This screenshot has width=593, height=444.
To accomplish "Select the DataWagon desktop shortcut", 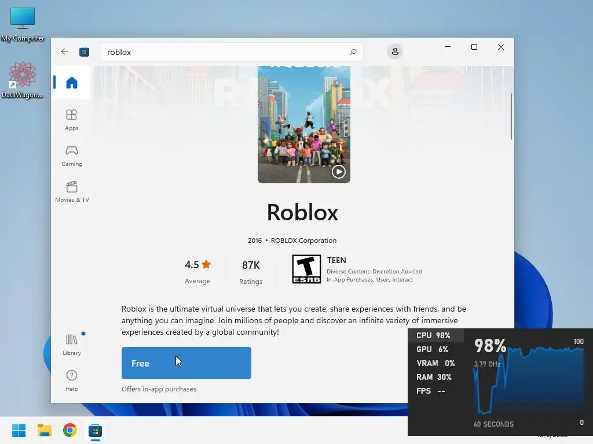I will 22,80.
